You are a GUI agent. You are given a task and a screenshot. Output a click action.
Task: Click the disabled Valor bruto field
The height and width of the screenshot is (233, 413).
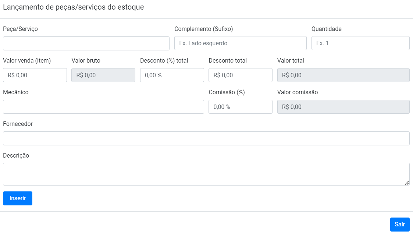103,75
